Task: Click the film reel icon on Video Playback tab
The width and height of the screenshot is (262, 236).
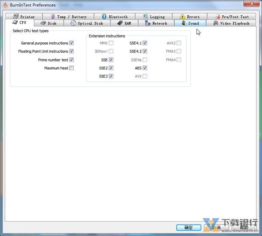Action: point(216,23)
